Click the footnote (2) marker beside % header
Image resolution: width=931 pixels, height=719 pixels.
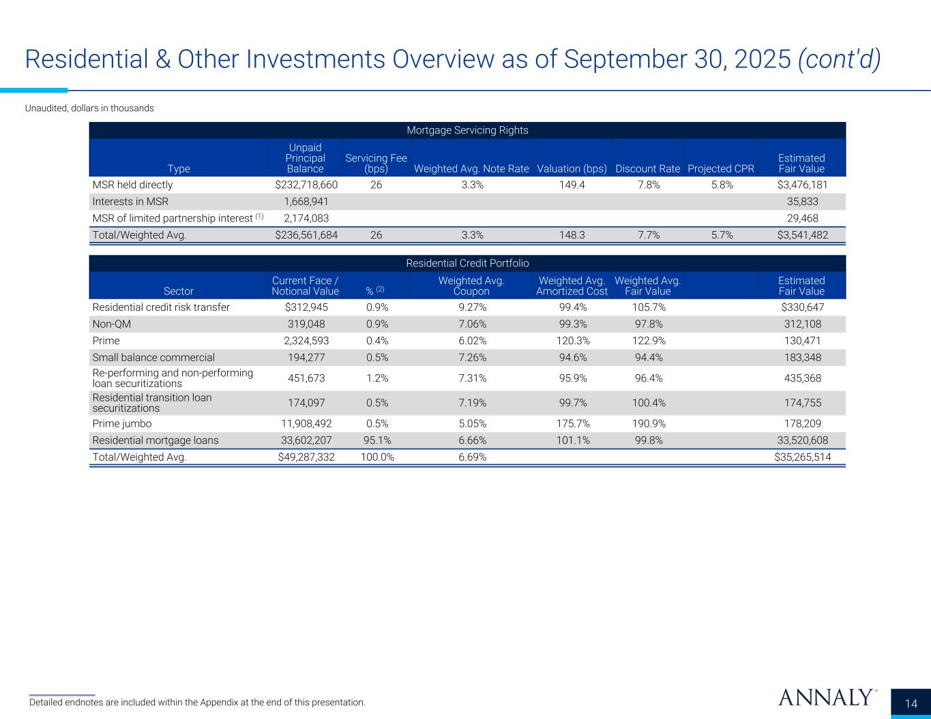(380, 290)
